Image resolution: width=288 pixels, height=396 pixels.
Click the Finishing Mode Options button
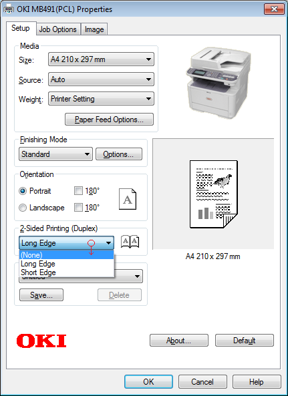pos(119,154)
